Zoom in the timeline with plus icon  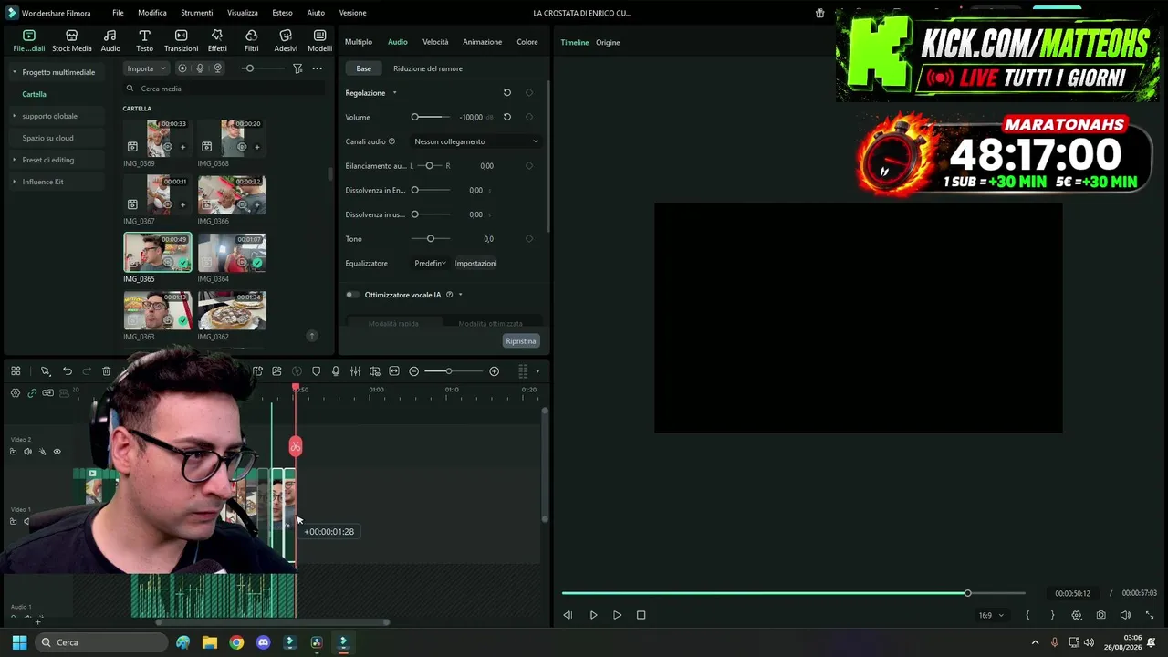494,371
